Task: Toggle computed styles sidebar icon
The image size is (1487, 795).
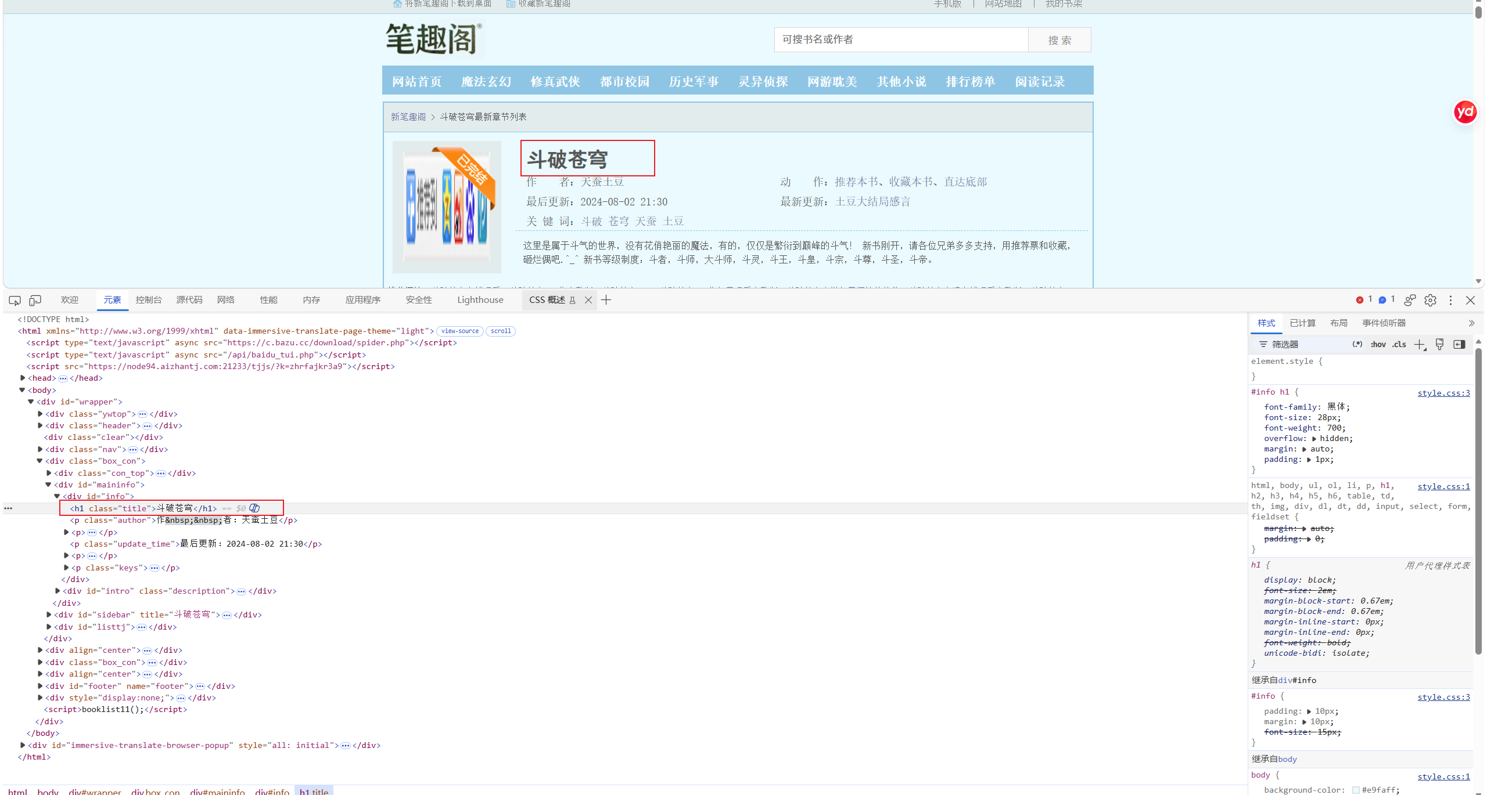Action: 1459,344
